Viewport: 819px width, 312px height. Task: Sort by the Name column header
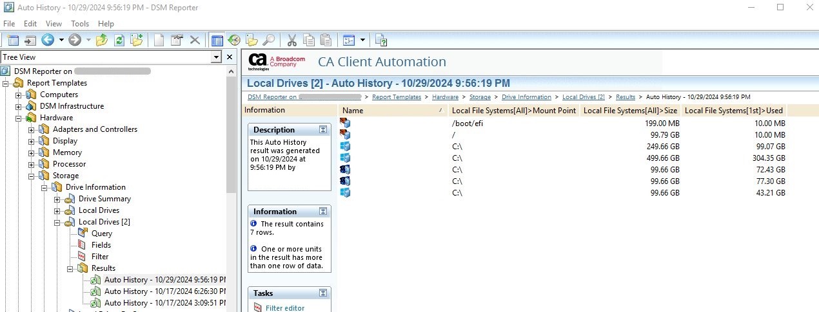[x=393, y=111]
